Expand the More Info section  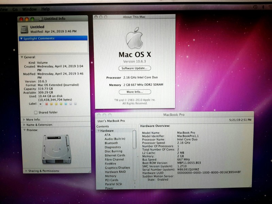click(x=24, y=120)
